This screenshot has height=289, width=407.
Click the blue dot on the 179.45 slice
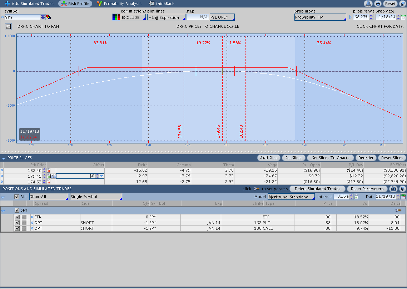pos(2,176)
